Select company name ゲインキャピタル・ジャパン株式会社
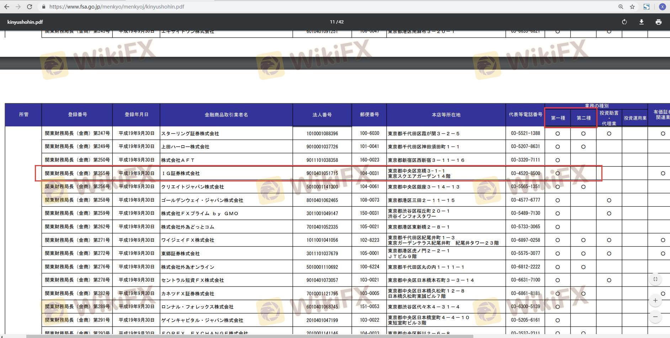The image size is (670, 338). point(202,320)
